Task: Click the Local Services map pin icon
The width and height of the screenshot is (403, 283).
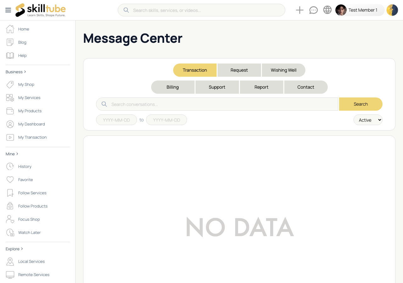Action: [10, 261]
